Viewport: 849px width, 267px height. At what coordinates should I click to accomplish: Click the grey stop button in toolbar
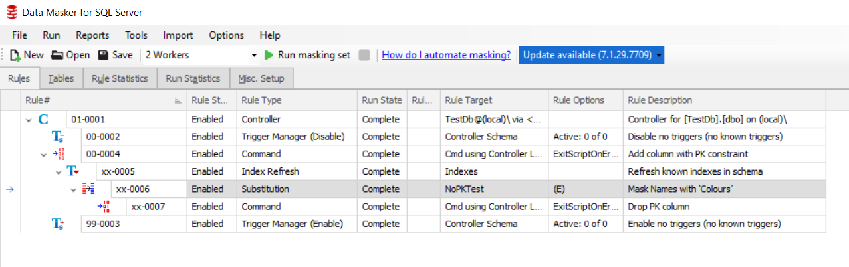click(x=364, y=56)
